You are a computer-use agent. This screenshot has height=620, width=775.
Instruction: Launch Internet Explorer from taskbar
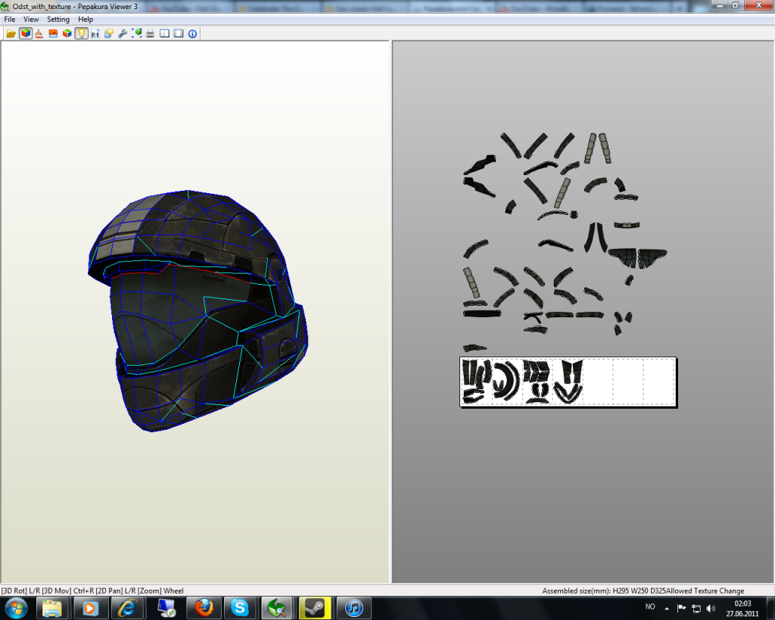[x=127, y=608]
